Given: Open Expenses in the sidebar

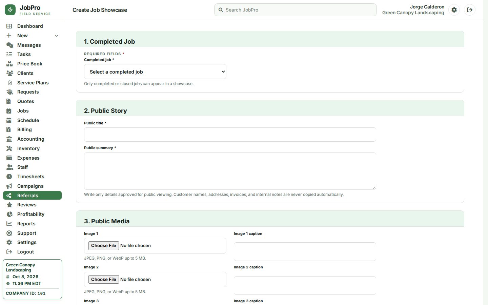Looking at the screenshot, I should 32,158.
